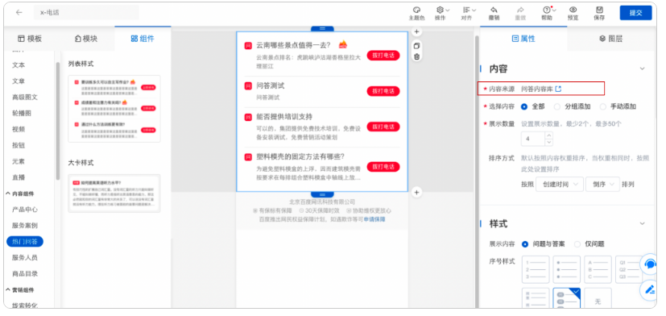
Task: Collapse the 样式 section chevron
Action: pyautogui.click(x=642, y=224)
